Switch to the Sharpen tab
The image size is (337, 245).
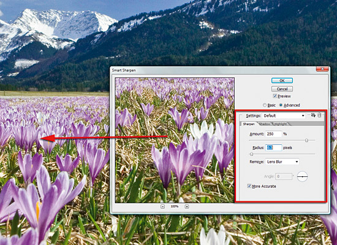(x=249, y=124)
